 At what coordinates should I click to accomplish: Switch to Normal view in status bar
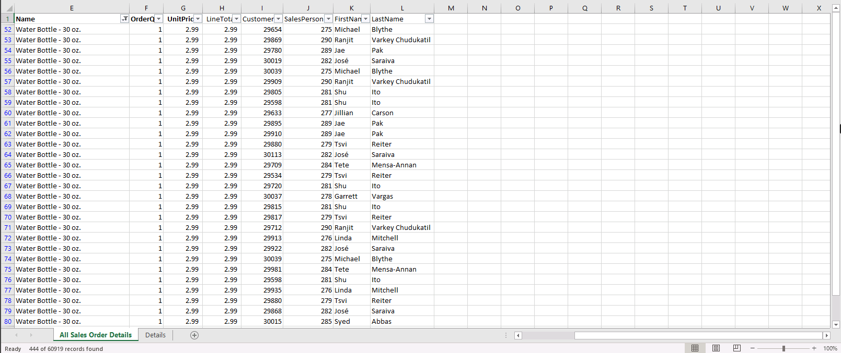(x=695, y=348)
